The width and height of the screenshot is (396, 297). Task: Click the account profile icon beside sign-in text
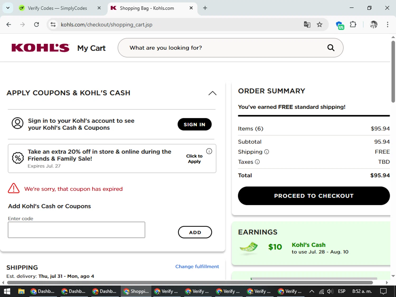coord(17,123)
